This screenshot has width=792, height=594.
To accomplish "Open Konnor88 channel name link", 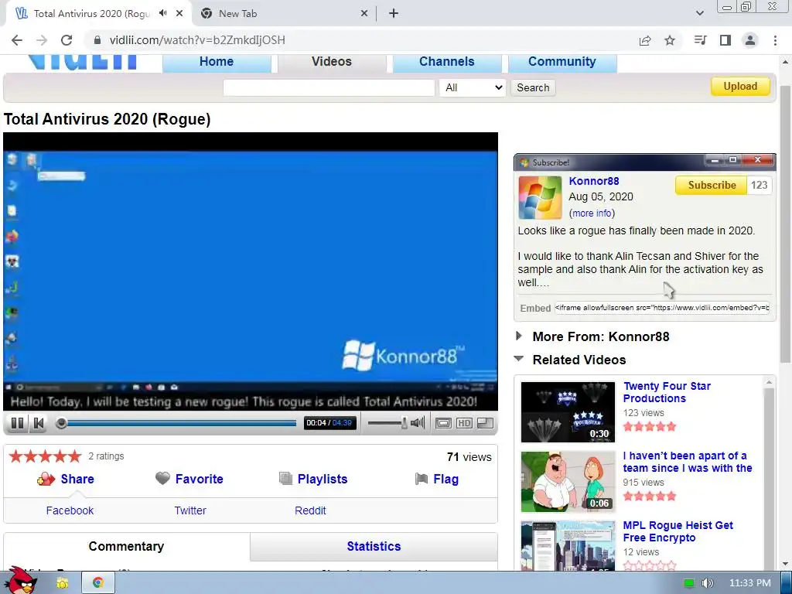I will (x=593, y=181).
